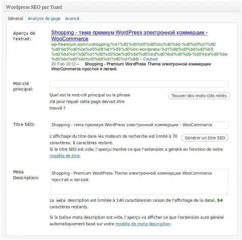Click Trouver des mots-clés reliés button
Viewport: 242px width, 240px height.
coord(199,96)
